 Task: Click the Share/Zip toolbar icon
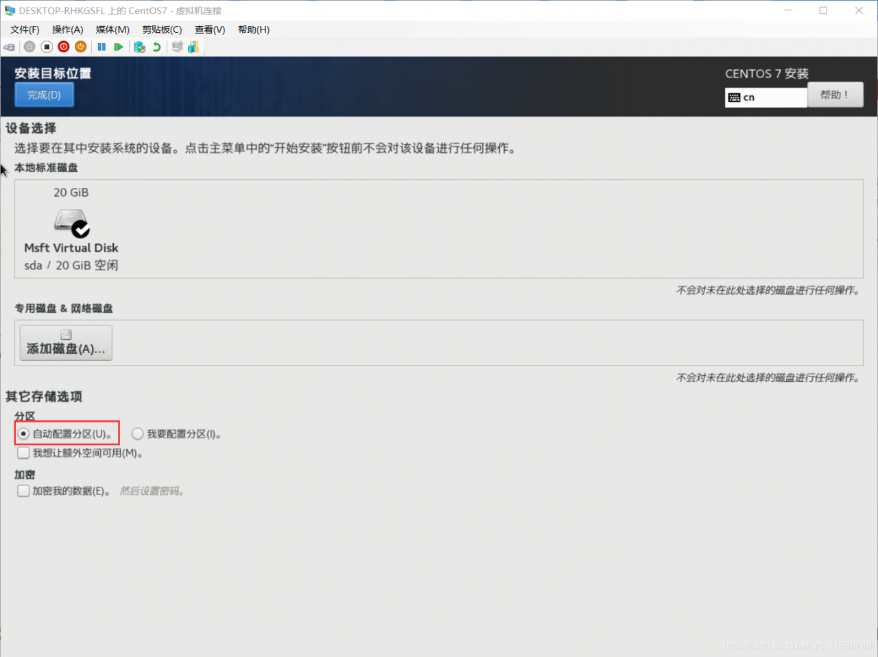(x=193, y=47)
